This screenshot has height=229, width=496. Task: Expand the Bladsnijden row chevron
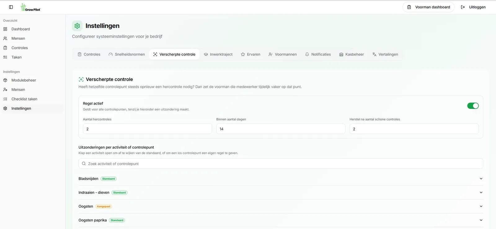coord(481,179)
